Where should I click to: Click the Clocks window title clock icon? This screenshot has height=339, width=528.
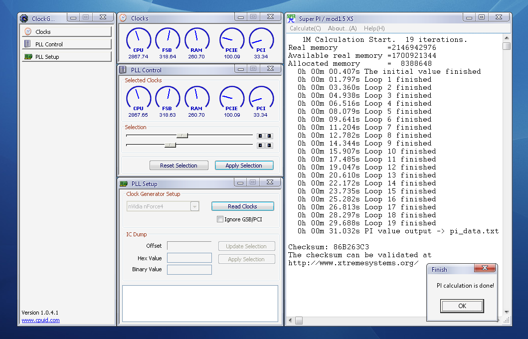tap(123, 18)
